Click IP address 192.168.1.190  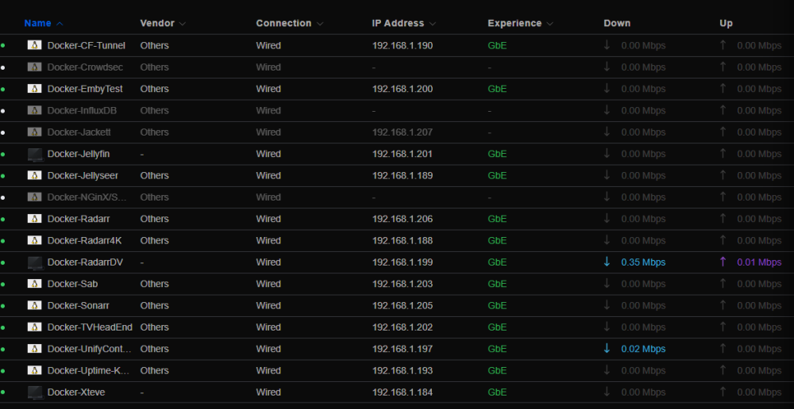click(402, 45)
